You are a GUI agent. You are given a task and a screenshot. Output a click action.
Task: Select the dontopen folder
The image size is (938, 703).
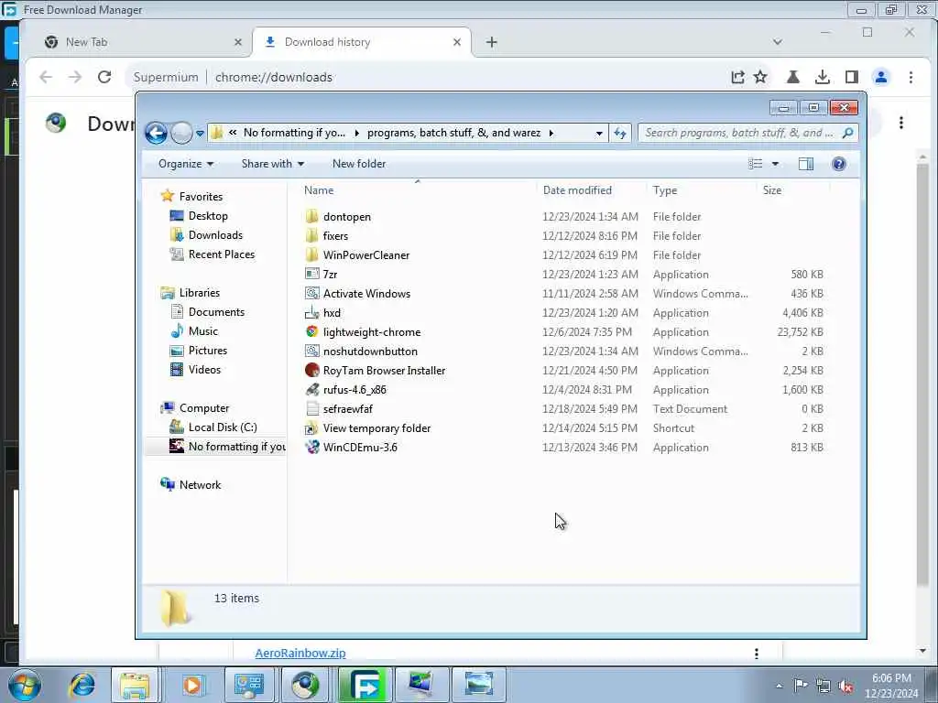point(347,216)
